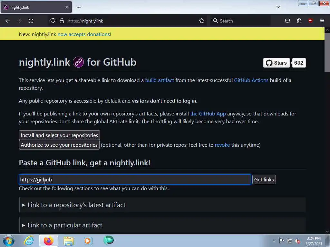Open the tracking protection shield icon
Viewport: 330px width, 247px height.
[53, 21]
